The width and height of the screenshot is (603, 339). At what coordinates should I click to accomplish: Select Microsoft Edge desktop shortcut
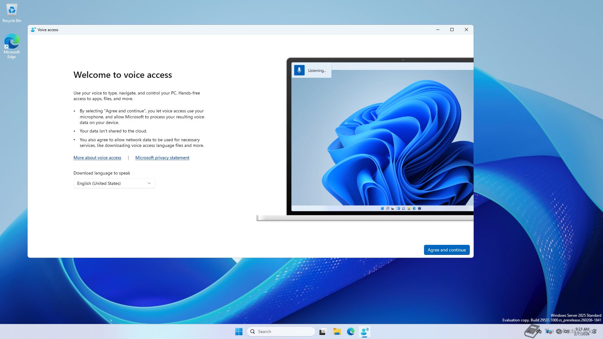(x=12, y=46)
